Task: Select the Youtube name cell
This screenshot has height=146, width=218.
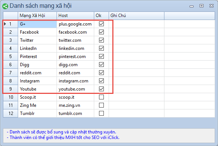Action: click(37, 89)
